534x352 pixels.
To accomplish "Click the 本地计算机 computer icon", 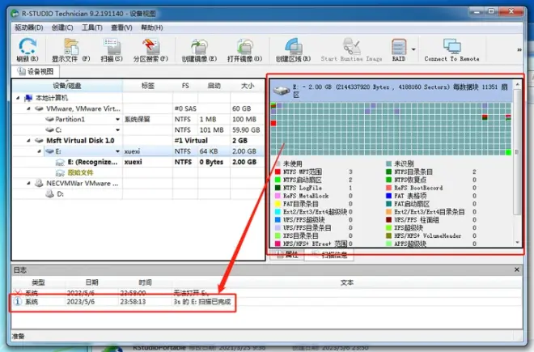I will (28, 98).
